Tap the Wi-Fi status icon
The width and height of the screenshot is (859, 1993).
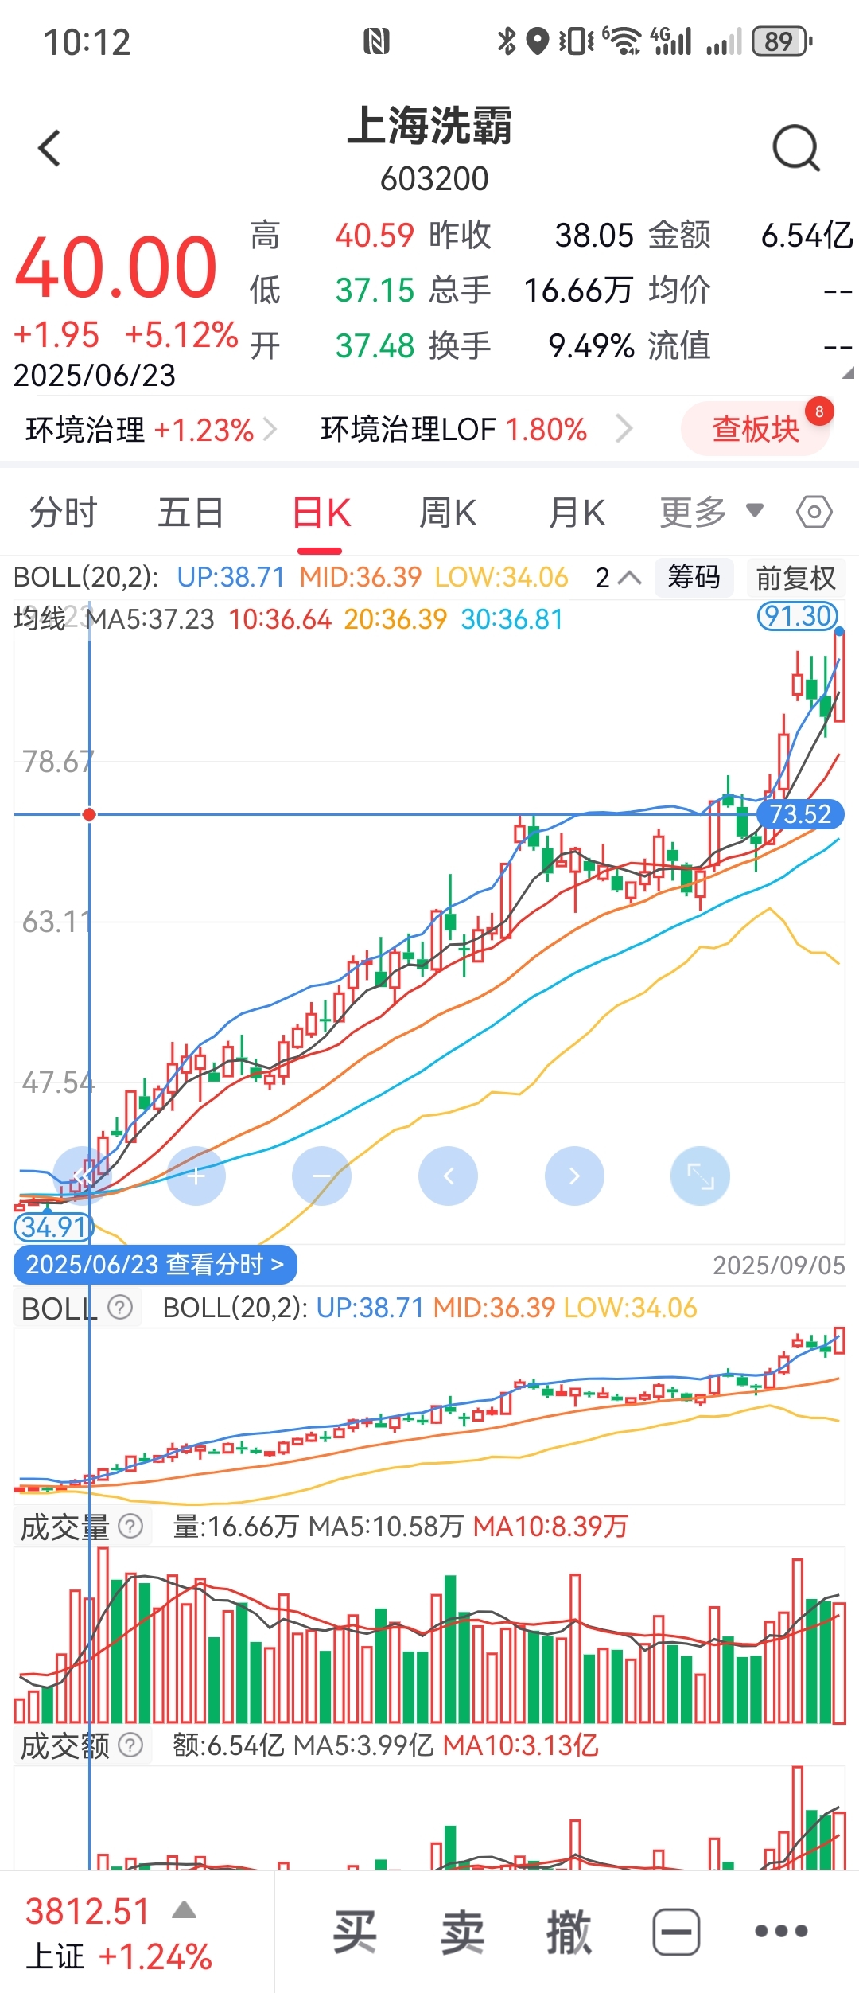623,40
